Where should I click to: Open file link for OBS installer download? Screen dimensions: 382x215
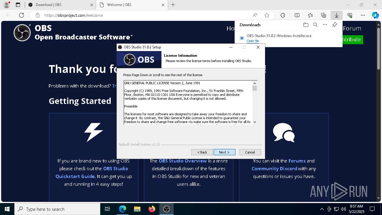(x=253, y=41)
